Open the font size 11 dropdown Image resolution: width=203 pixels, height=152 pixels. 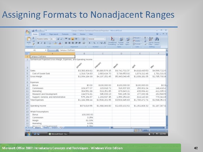(55, 39)
